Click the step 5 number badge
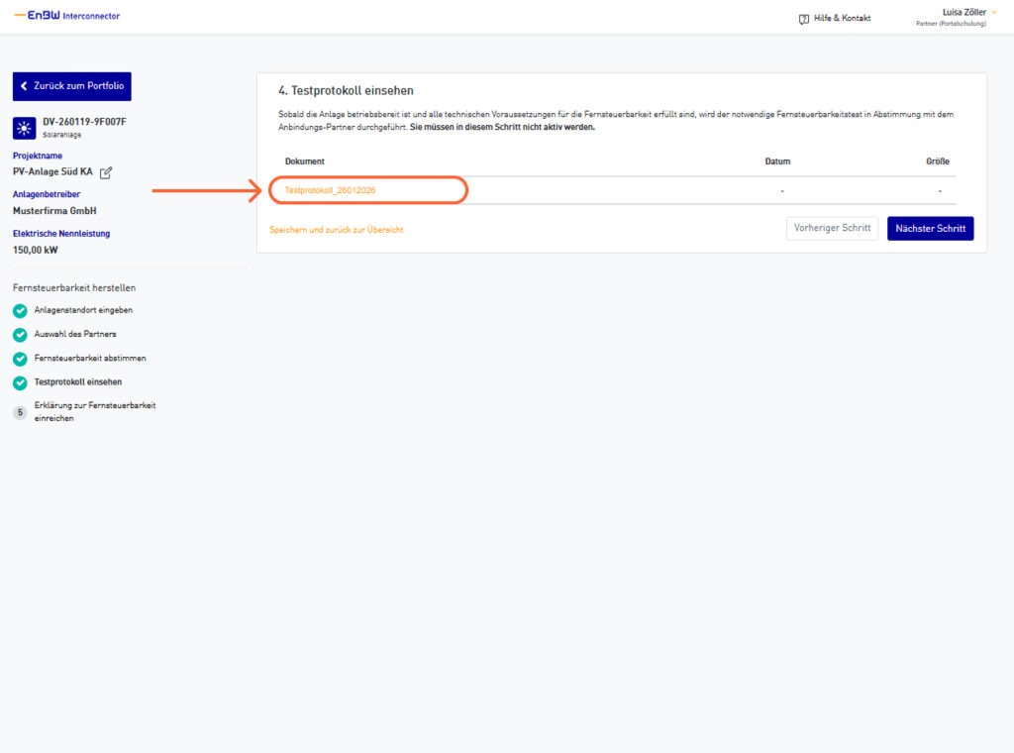Viewport: 1014px width, 753px height. click(x=20, y=412)
